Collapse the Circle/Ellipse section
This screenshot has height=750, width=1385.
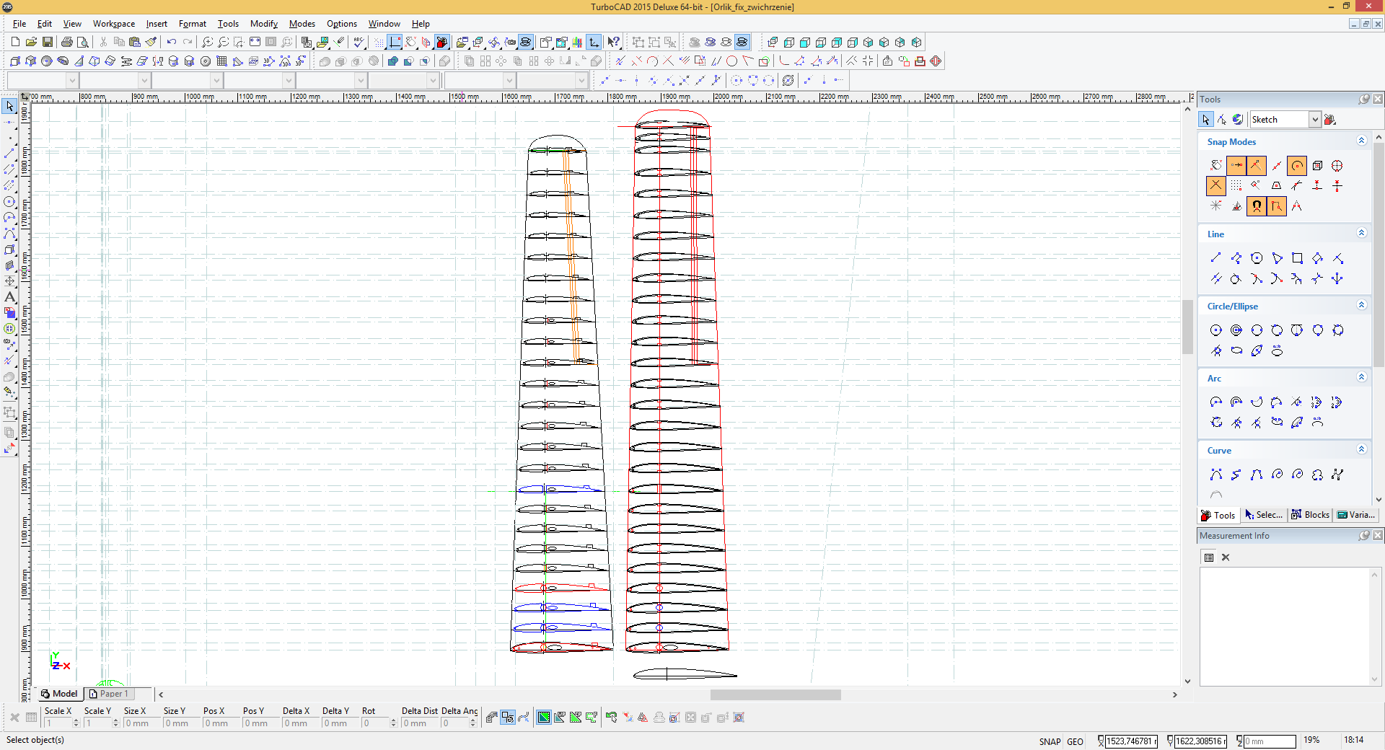point(1361,305)
